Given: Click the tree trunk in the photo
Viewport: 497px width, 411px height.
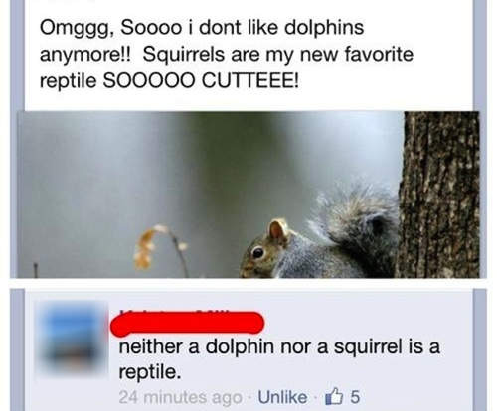Looking at the screenshot, I should tap(438, 195).
